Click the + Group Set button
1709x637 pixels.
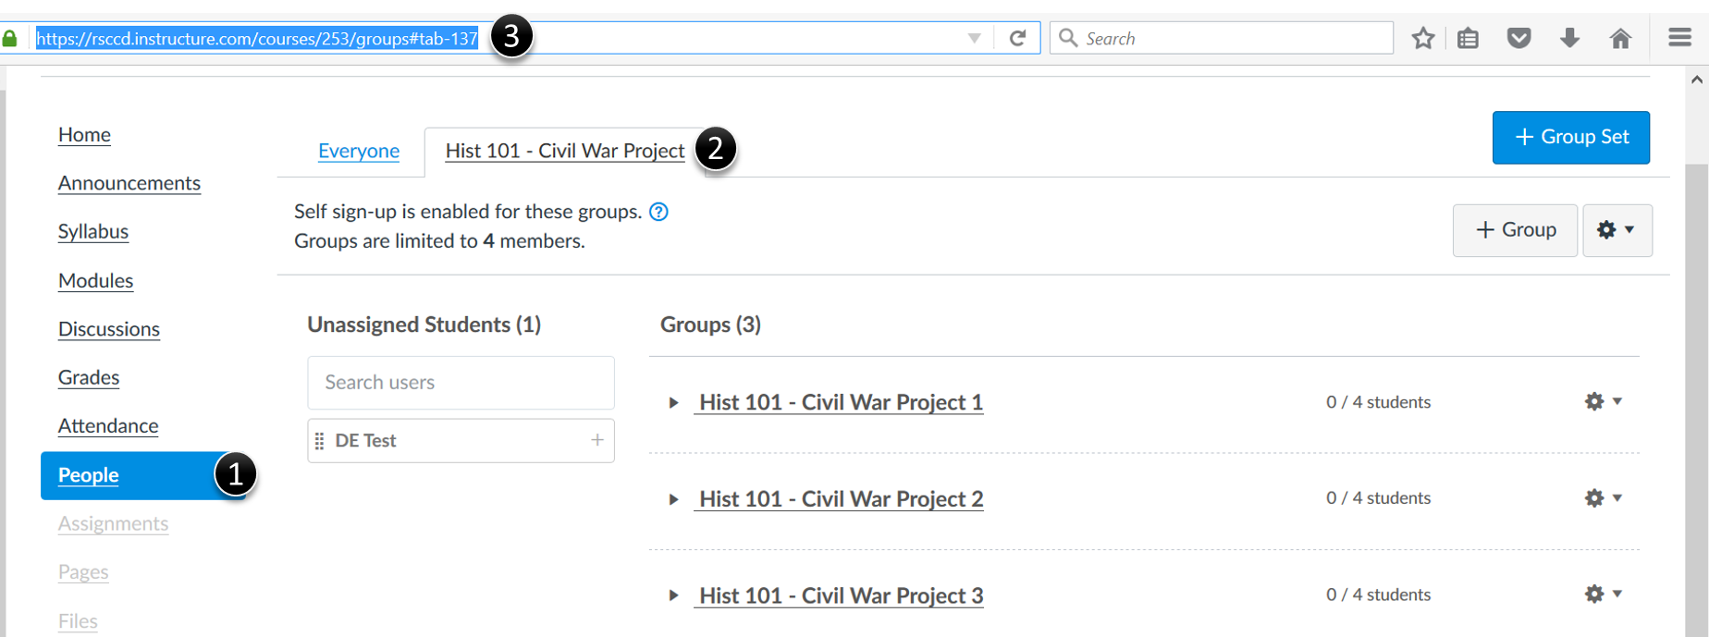1570,137
